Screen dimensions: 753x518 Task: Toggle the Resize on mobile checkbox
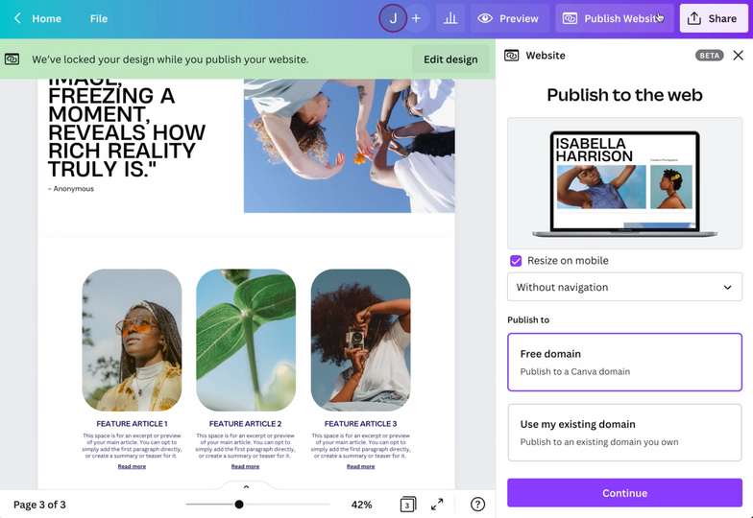pos(516,261)
